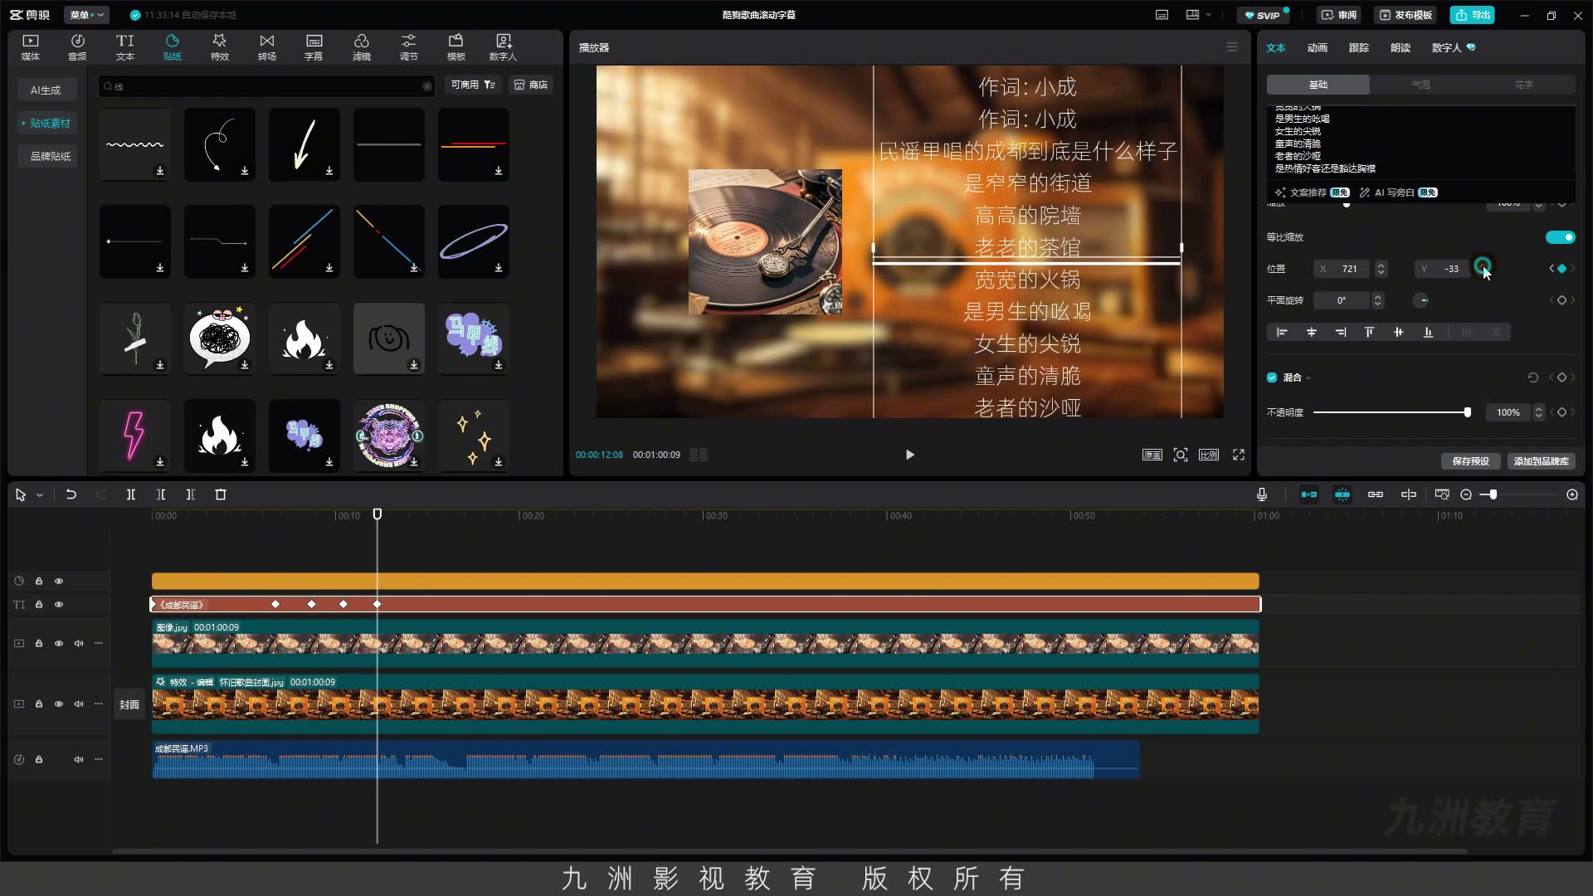Expand the selection cursor tool dropdown
Screen dimensions: 1593x896
click(39, 495)
